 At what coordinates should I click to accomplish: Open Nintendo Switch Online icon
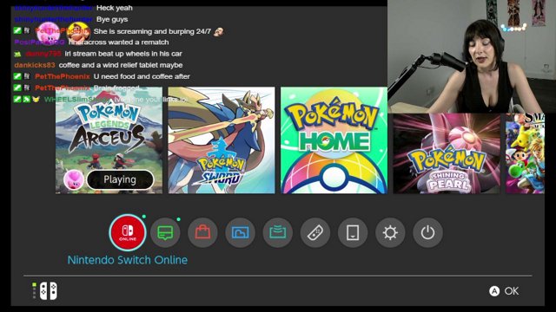click(128, 232)
